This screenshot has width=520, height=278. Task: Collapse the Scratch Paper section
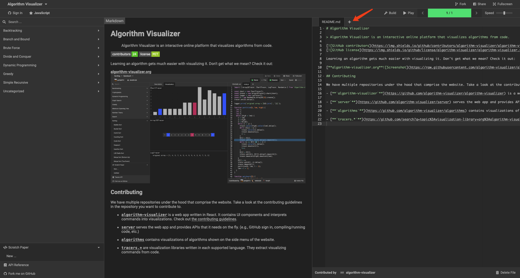pos(51,247)
